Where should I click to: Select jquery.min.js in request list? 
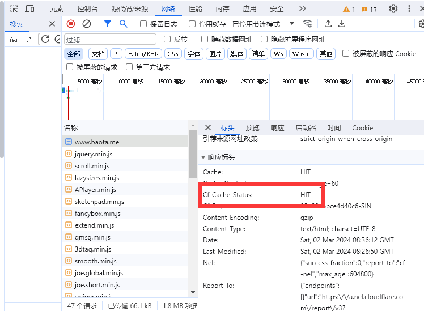pyautogui.click(x=94, y=154)
